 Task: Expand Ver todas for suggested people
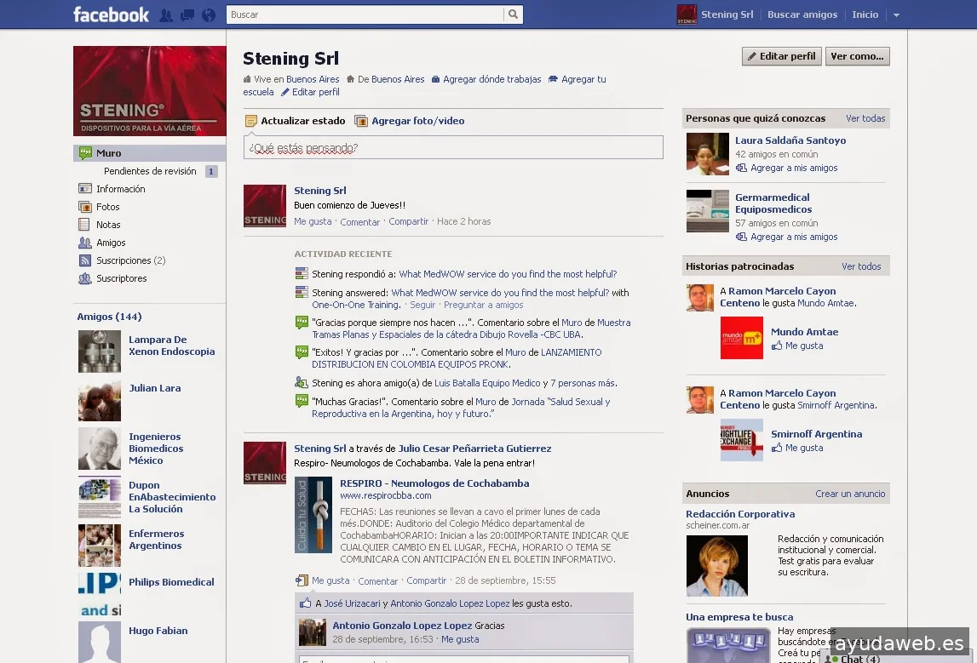coord(865,118)
